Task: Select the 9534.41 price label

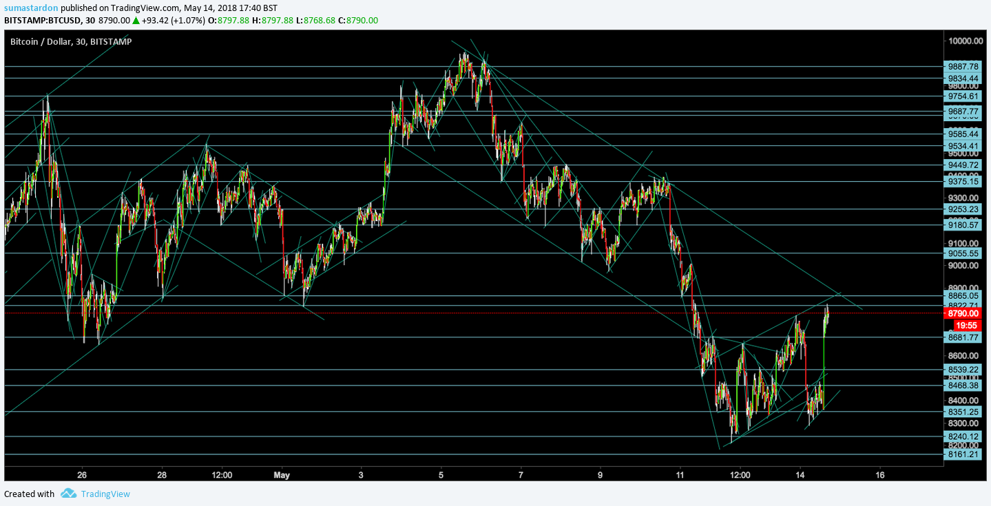Action: pos(963,146)
